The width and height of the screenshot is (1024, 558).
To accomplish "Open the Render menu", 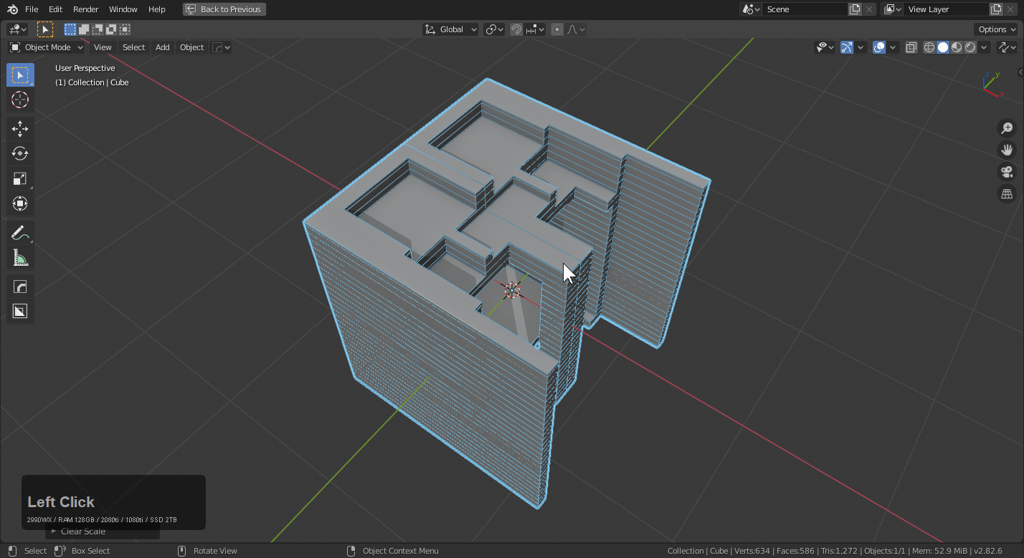I will click(x=85, y=9).
